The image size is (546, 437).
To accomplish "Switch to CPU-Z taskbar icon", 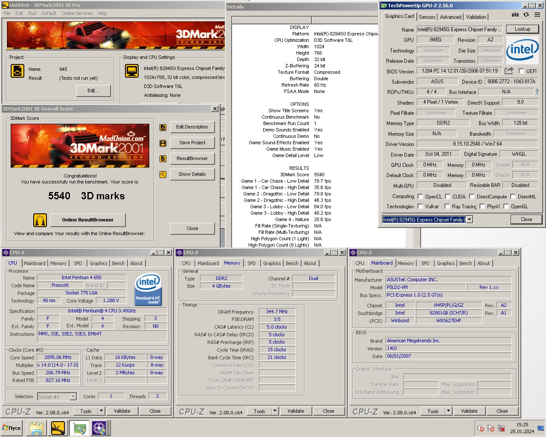I will 99,428.
